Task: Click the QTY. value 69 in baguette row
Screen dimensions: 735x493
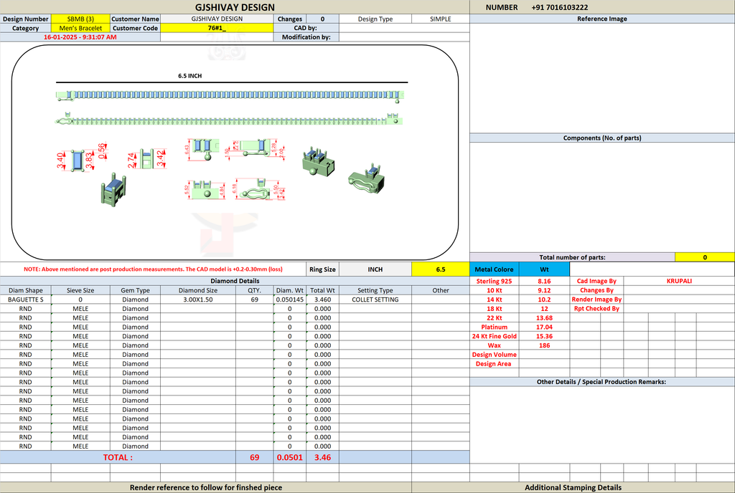Action: tap(255, 300)
